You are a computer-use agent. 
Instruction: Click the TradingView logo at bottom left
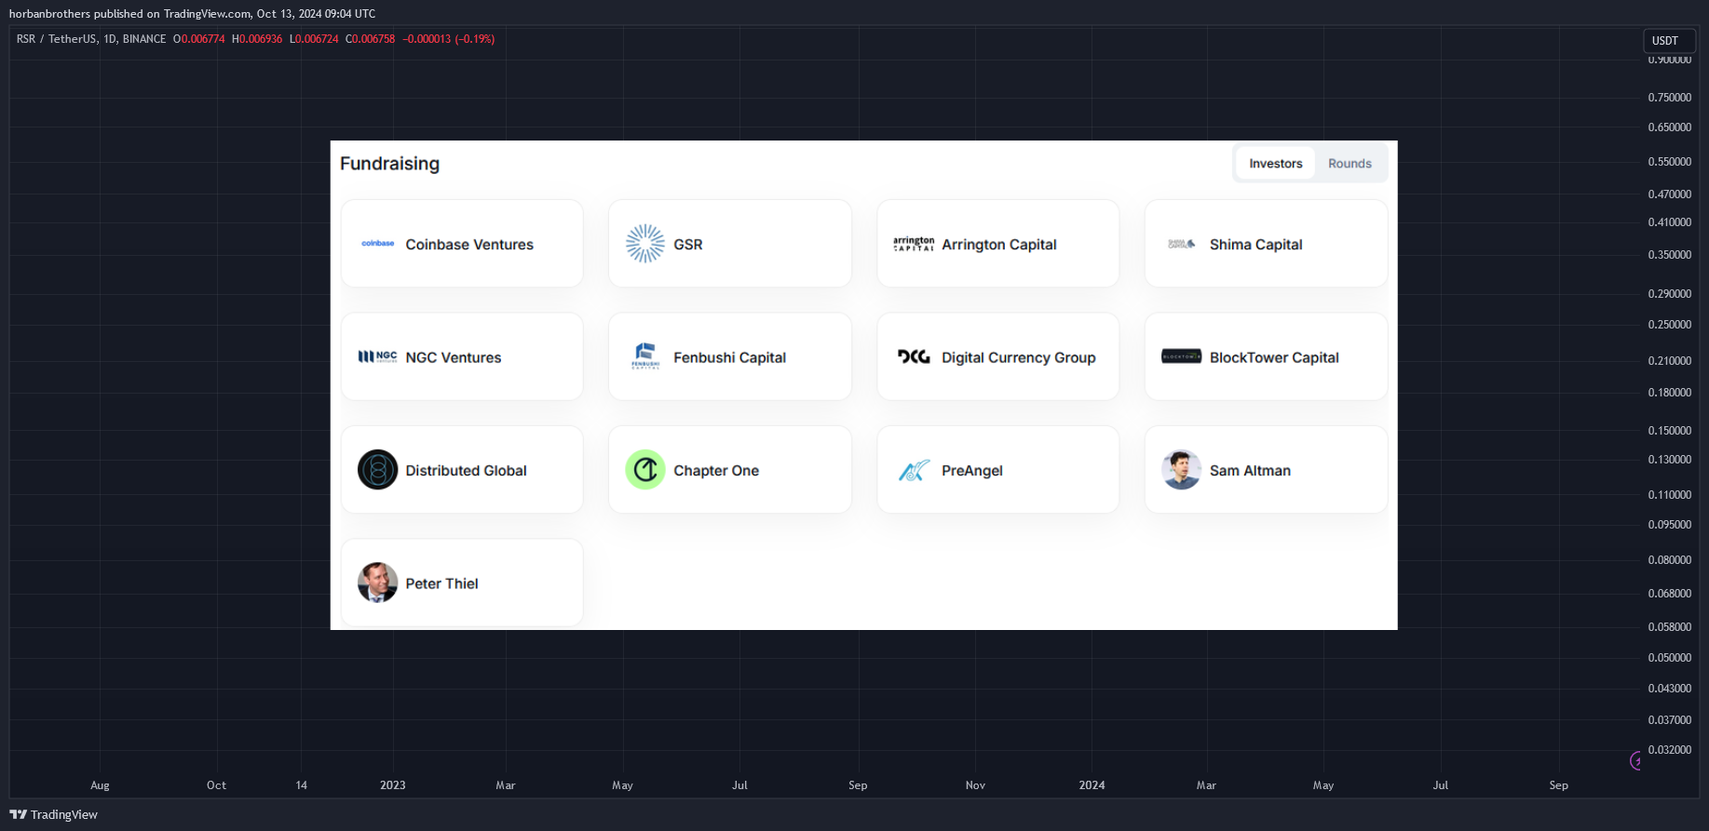click(x=53, y=814)
